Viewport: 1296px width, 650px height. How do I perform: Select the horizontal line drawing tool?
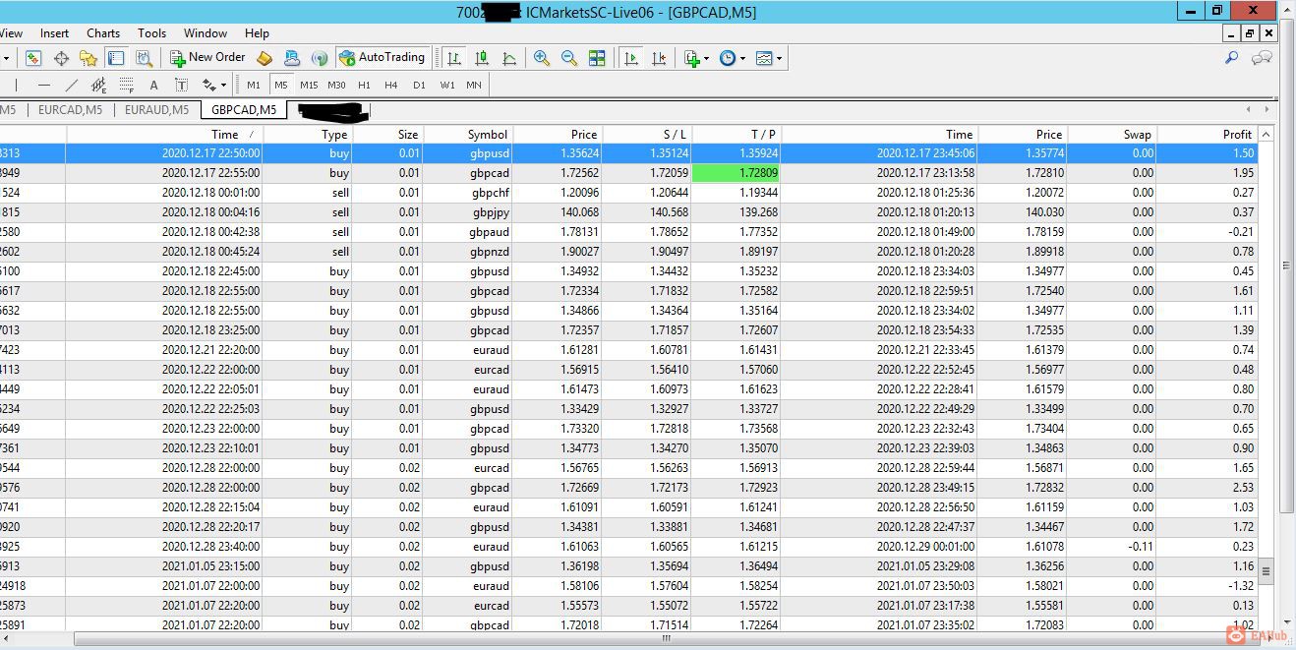click(43, 85)
